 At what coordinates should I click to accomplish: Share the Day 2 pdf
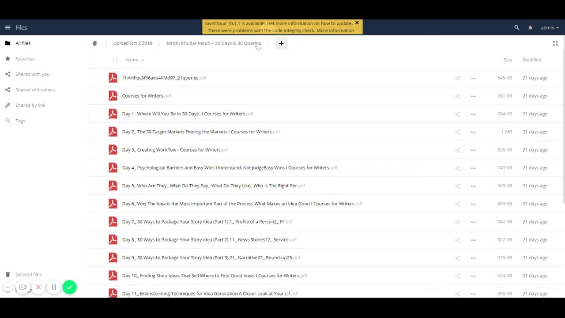tap(457, 132)
